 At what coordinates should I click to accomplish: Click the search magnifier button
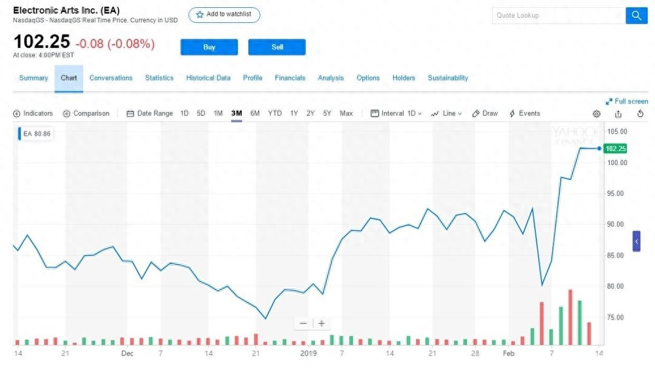pos(636,15)
